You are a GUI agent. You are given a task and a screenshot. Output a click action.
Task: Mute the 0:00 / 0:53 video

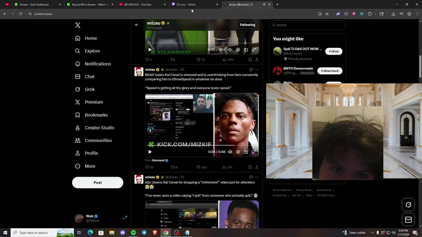click(230, 50)
